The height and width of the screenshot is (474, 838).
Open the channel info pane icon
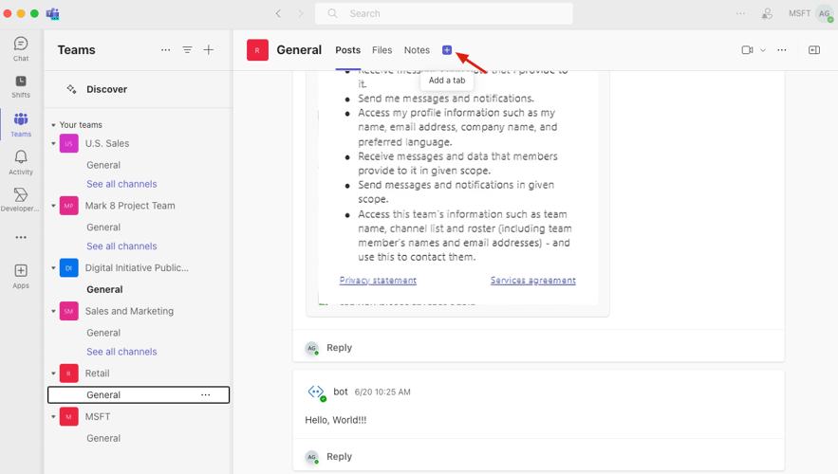point(814,50)
